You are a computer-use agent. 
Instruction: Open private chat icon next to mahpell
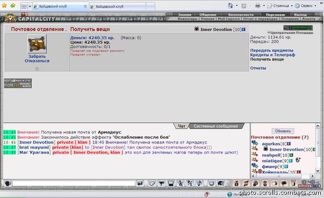[254, 154]
